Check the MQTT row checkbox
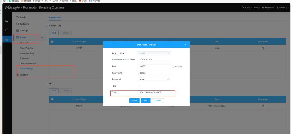Viewport: 291px width, 134px height. [x=52, y=106]
